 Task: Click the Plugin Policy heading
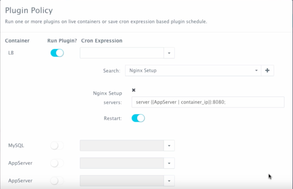tap(29, 11)
